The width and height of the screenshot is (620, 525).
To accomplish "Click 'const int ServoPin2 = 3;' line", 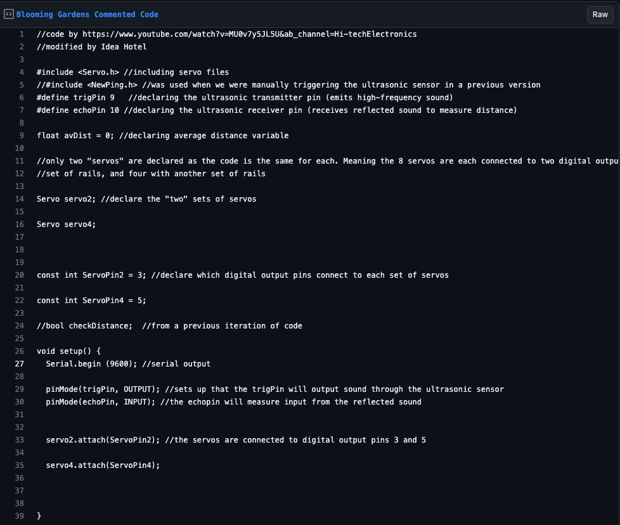I will tap(243, 275).
